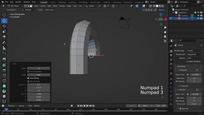Click the End frame 250 field

(161, 106)
